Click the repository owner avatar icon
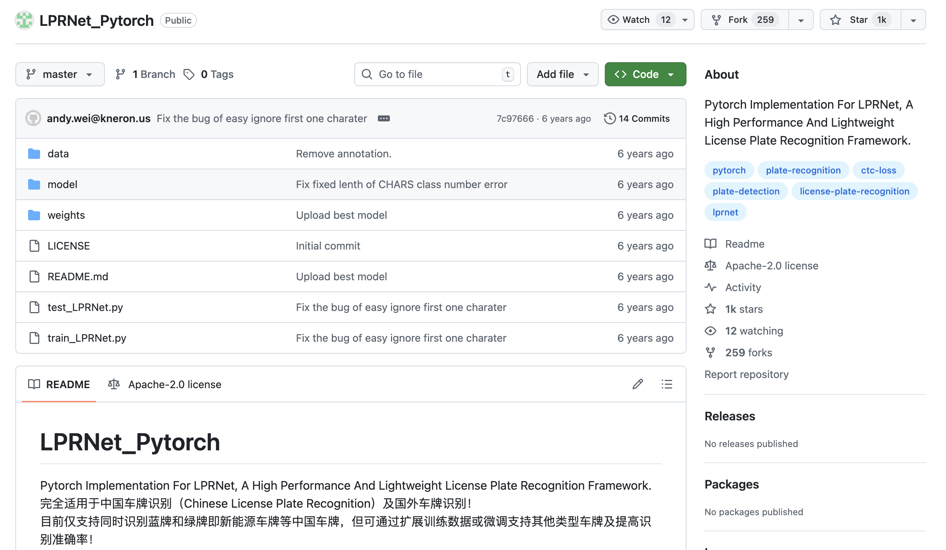The image size is (946, 550). click(24, 20)
